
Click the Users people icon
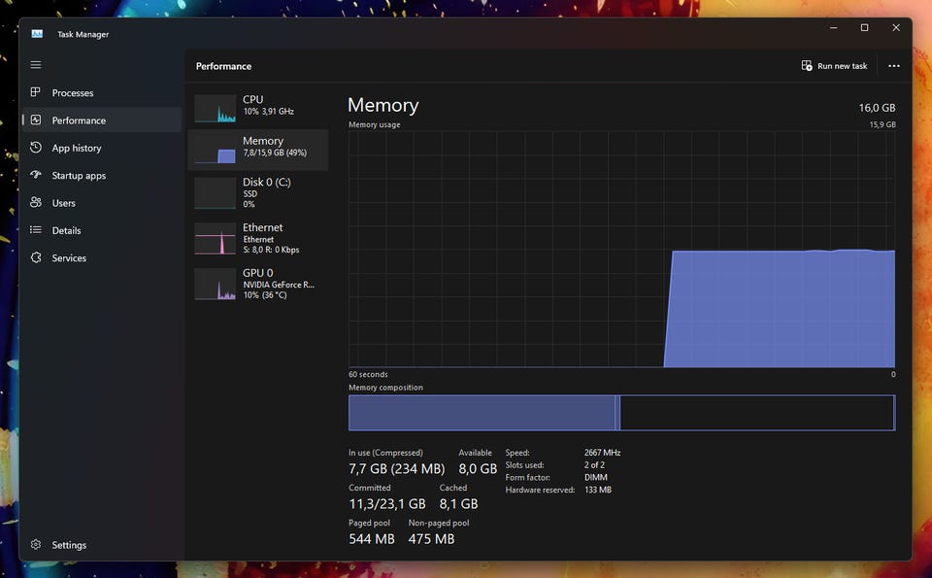[36, 203]
